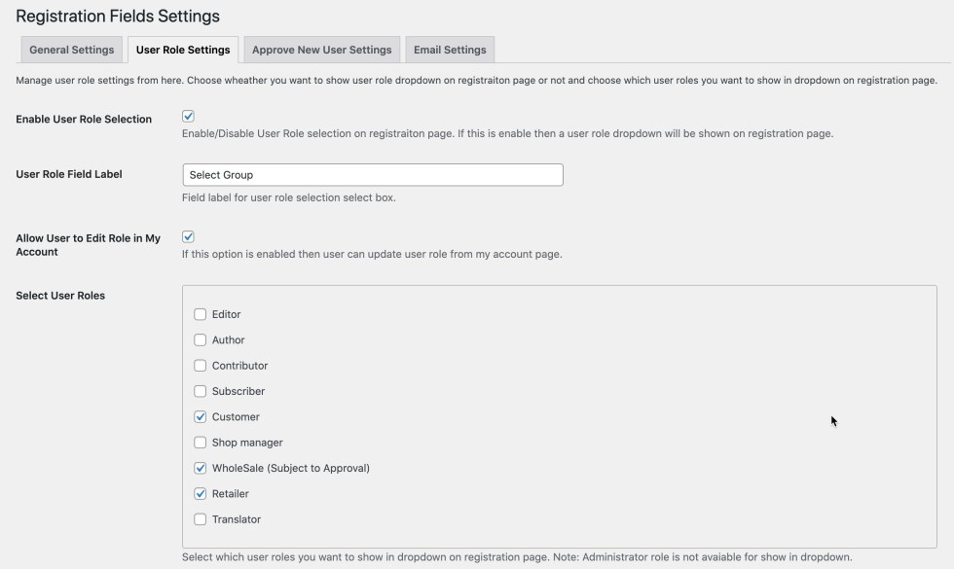Enable the Contributor role
This screenshot has height=569, width=954.
tap(201, 366)
